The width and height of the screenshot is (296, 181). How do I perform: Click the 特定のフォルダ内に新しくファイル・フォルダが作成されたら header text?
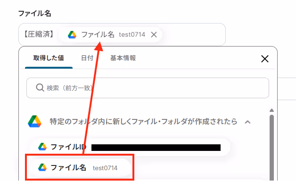(143, 121)
